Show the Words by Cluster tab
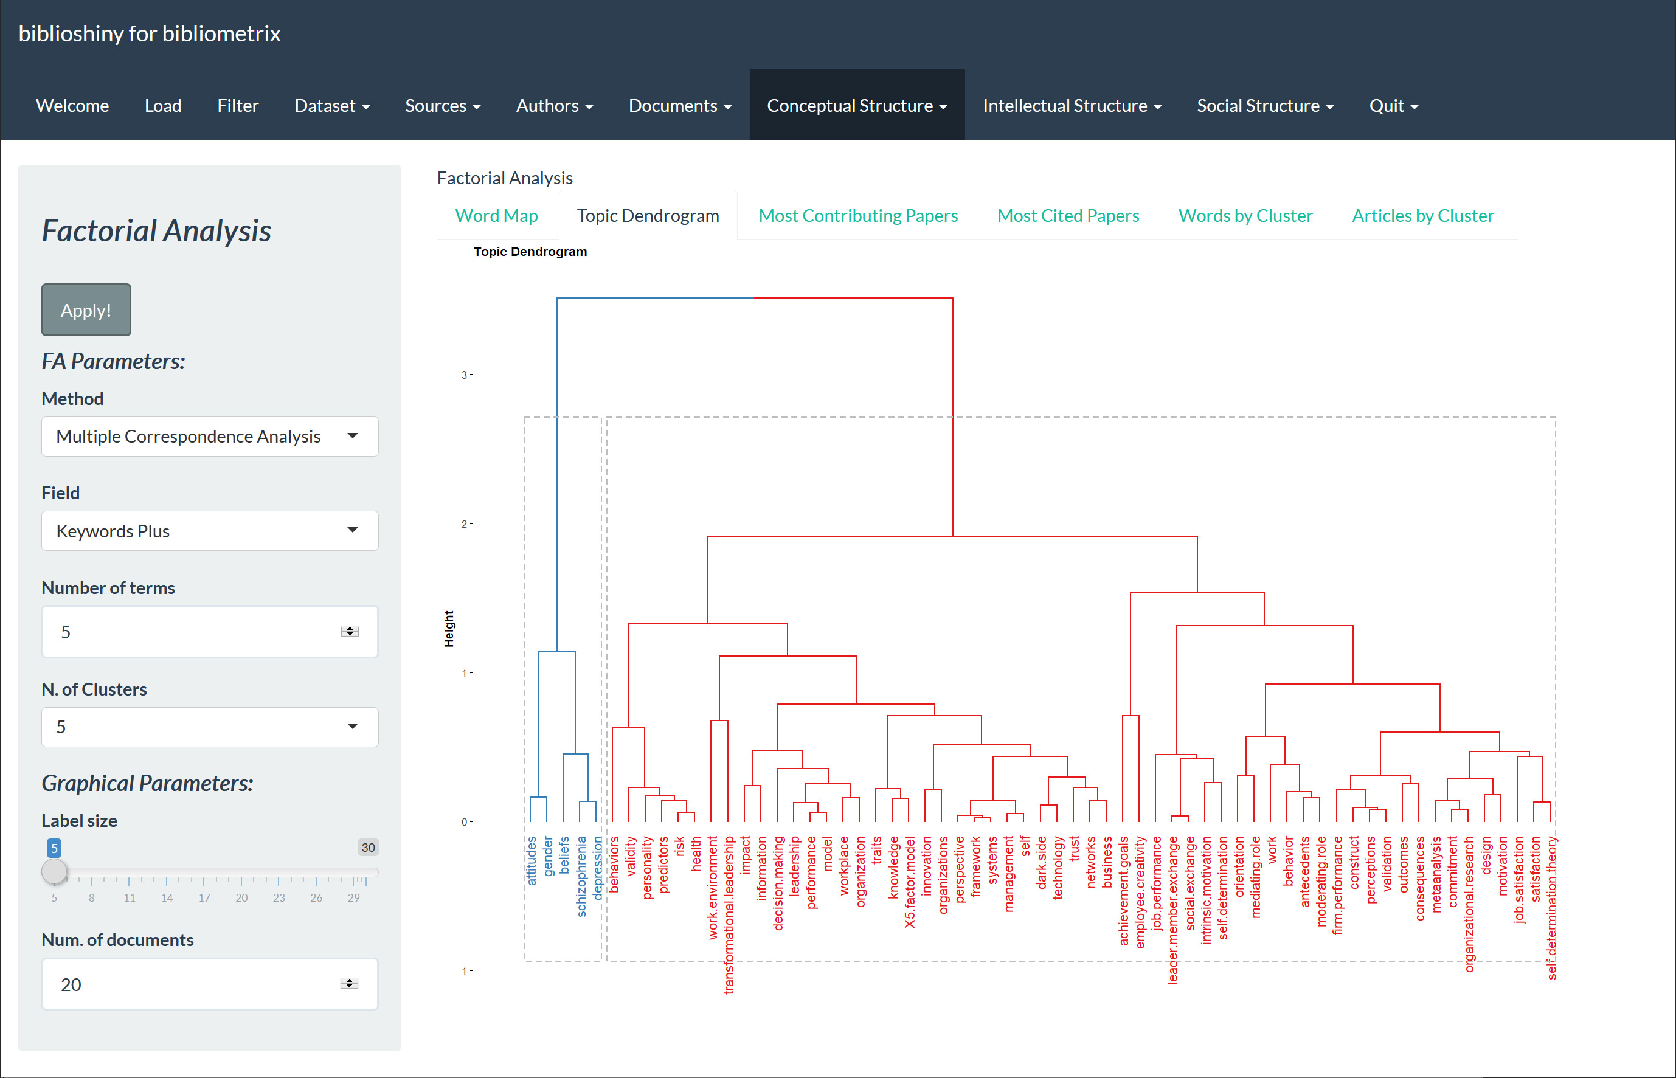 coord(1245,216)
